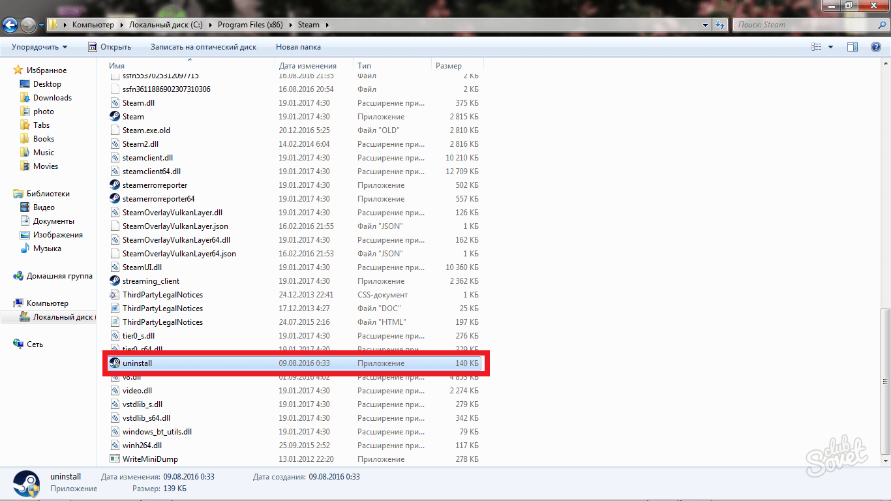Sort by Дата изменения column header

tap(308, 66)
